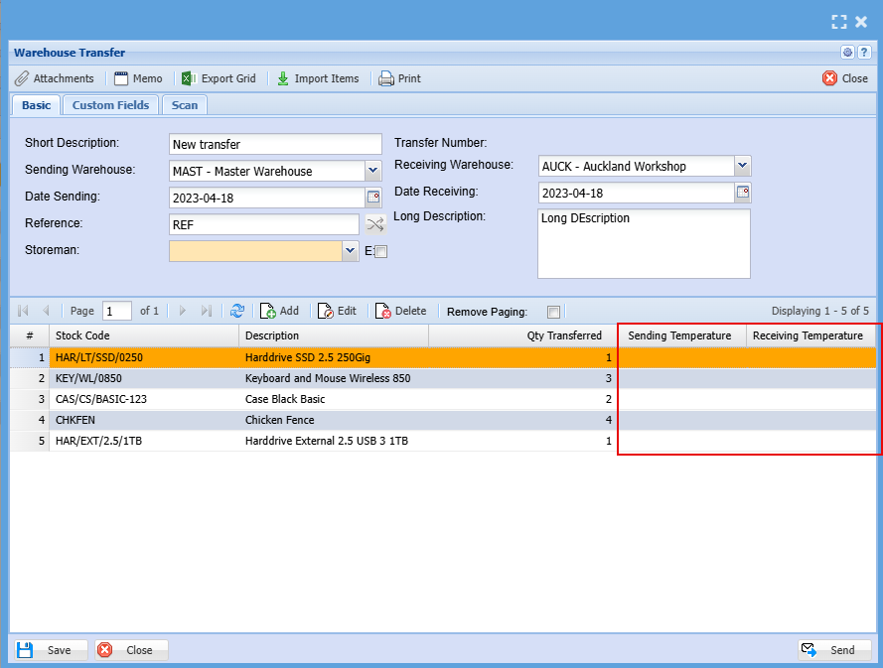Toggle the Remove Paging checkbox
Viewport: 883px width, 668px height.
(x=554, y=312)
